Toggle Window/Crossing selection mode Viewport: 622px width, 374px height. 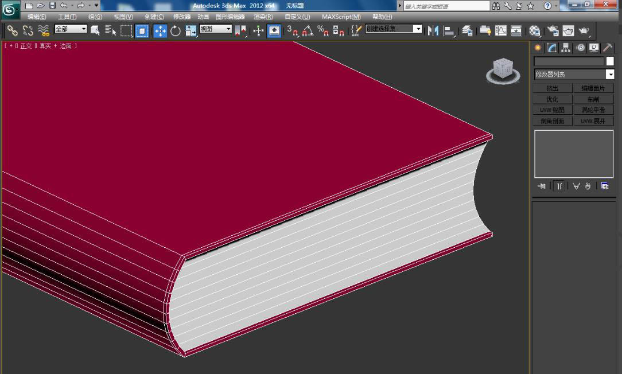pyautogui.click(x=142, y=30)
